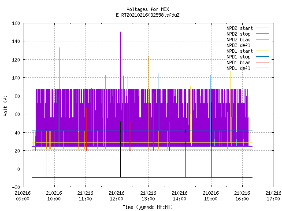Select the NPD2 bias legend label
Screen dimensions: 282x211
[238, 40]
